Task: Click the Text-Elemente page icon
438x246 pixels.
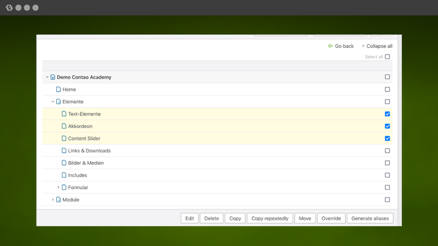Action: [64, 114]
